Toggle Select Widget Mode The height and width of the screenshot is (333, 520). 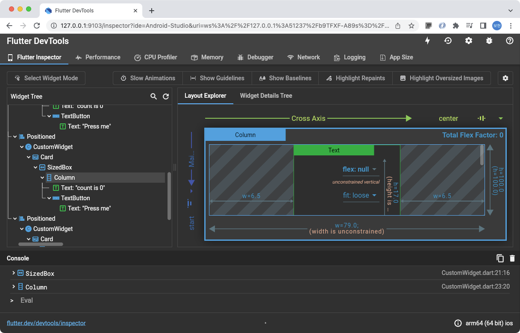click(46, 78)
